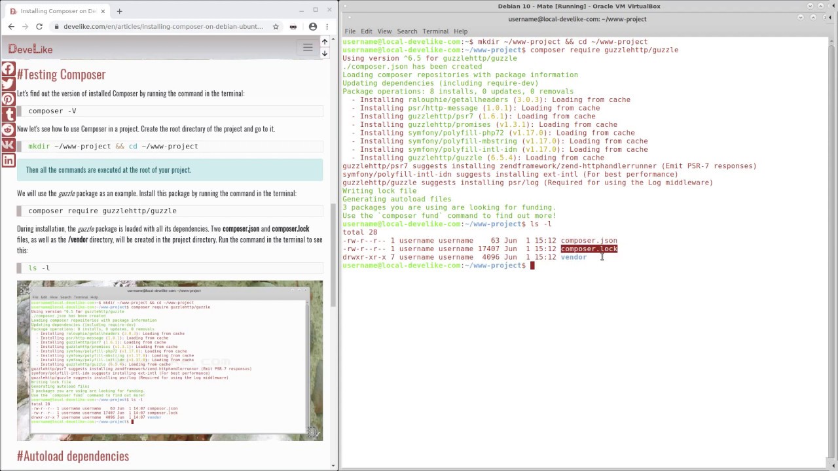Click the VirtualBox window title bar

(x=579, y=6)
